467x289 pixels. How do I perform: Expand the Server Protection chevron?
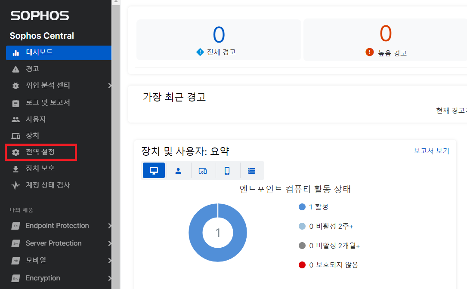109,243
